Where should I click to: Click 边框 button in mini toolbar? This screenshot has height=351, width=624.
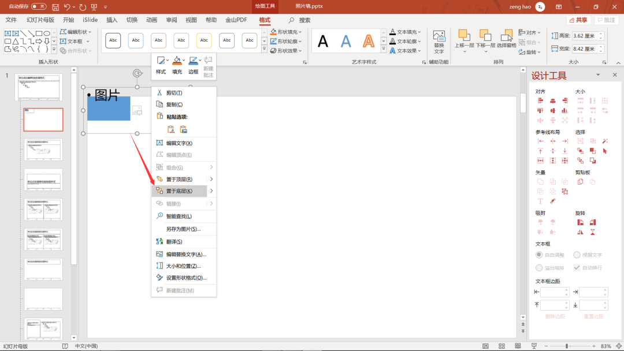[x=193, y=66]
